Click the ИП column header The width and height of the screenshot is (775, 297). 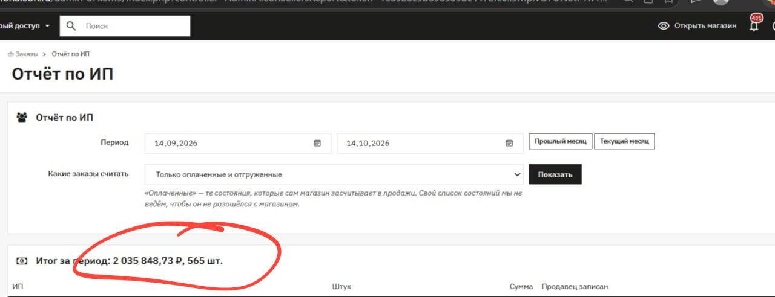18,287
